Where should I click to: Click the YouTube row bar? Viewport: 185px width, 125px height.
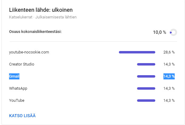[146, 101]
